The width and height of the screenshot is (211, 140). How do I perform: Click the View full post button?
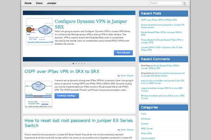pos(123,52)
